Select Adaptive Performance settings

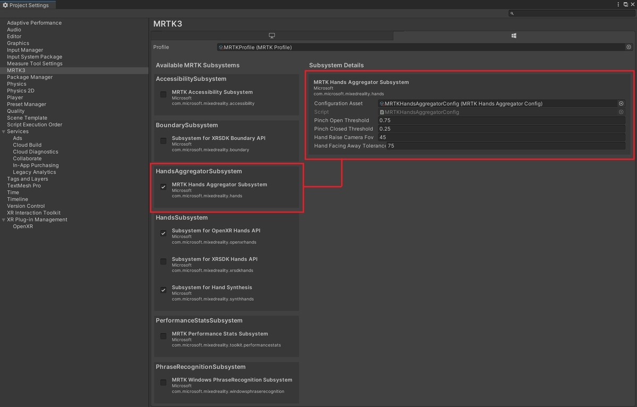pyautogui.click(x=34, y=23)
